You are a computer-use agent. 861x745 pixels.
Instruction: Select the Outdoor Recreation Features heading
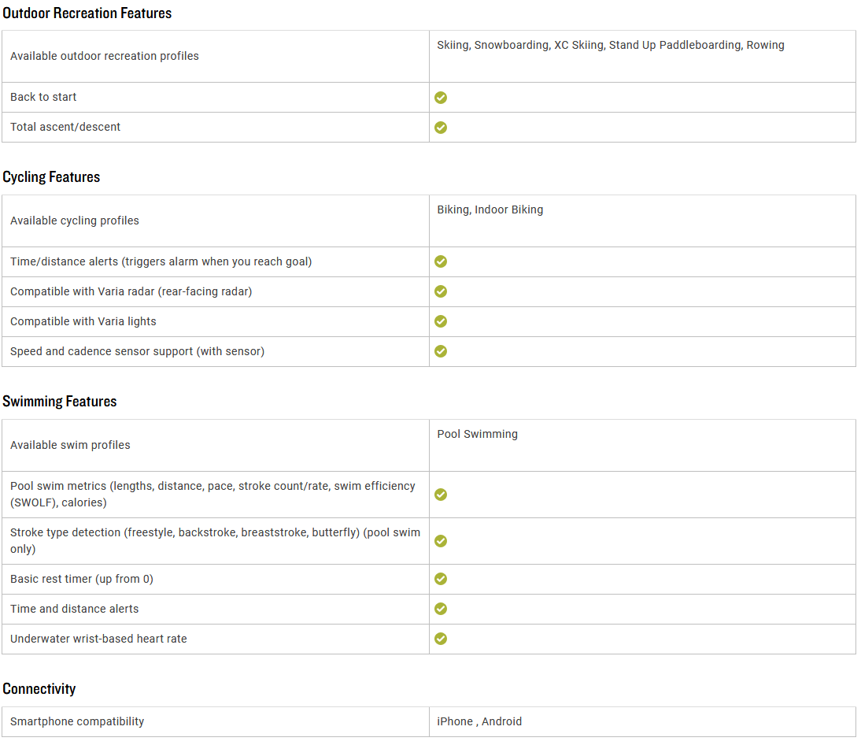[87, 13]
